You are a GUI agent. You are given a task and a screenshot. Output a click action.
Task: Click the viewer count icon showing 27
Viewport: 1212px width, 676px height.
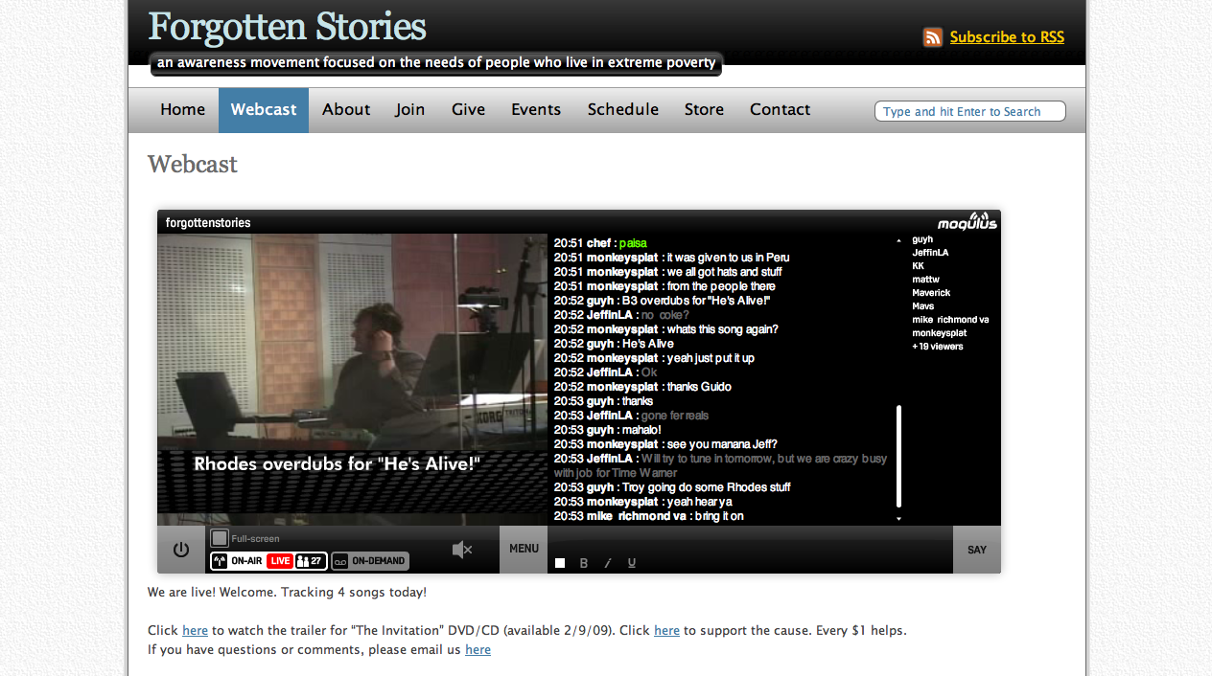[311, 561]
